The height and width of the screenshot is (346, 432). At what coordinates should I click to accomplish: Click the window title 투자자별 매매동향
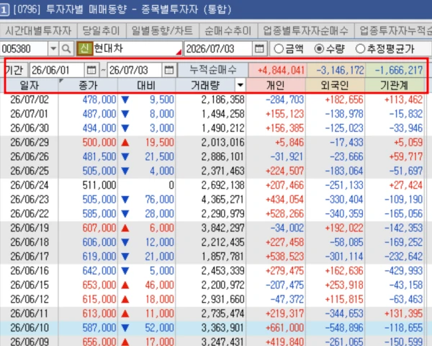(x=86, y=9)
